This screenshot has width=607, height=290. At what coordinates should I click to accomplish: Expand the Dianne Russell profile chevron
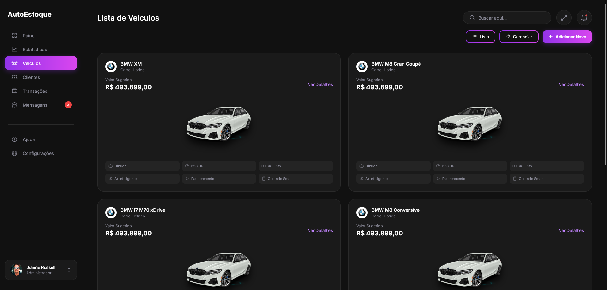click(x=69, y=270)
